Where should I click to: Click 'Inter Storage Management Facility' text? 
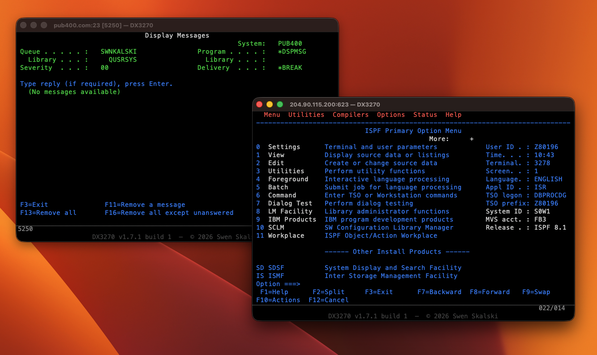coord(391,276)
